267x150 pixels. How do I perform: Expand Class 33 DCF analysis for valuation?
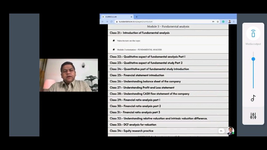pyautogui.click(x=168, y=124)
